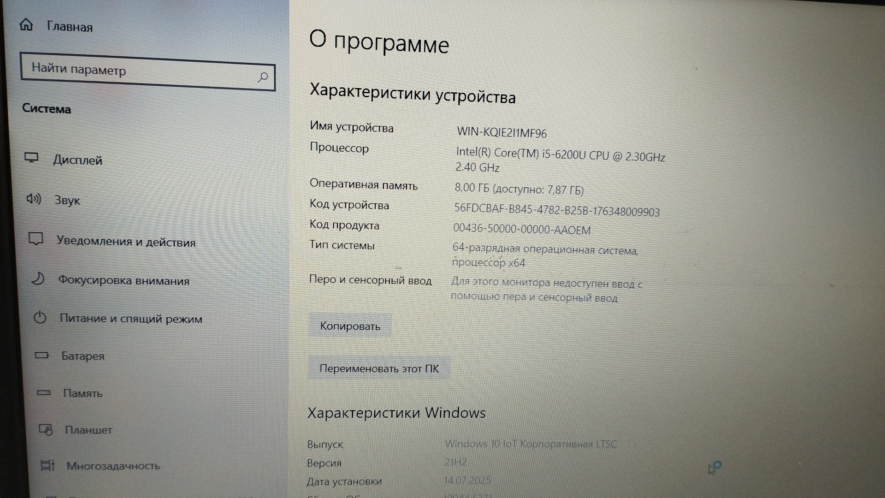
Task: Go to Главная settings home
Action: 70,27
